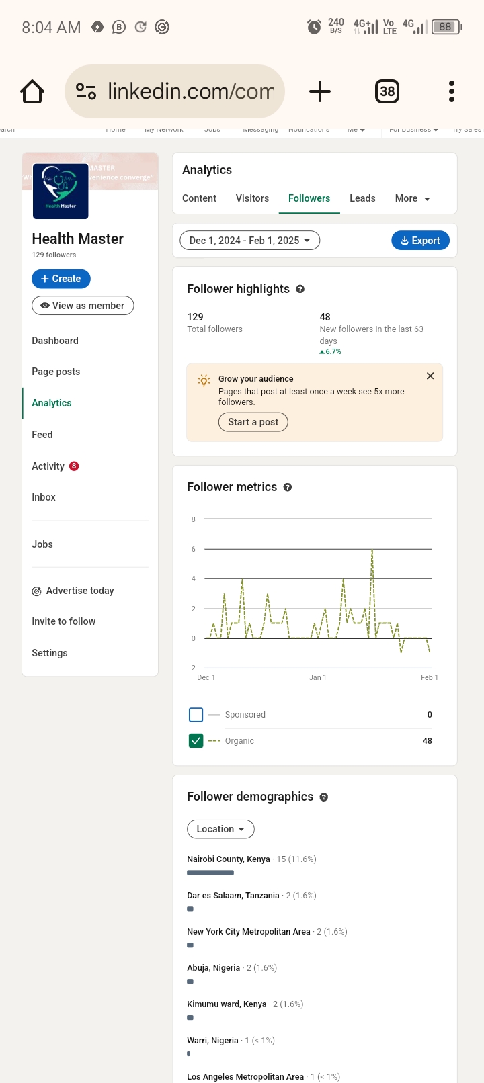The height and width of the screenshot is (1083, 484).
Task: Click the View as member button
Action: click(83, 306)
